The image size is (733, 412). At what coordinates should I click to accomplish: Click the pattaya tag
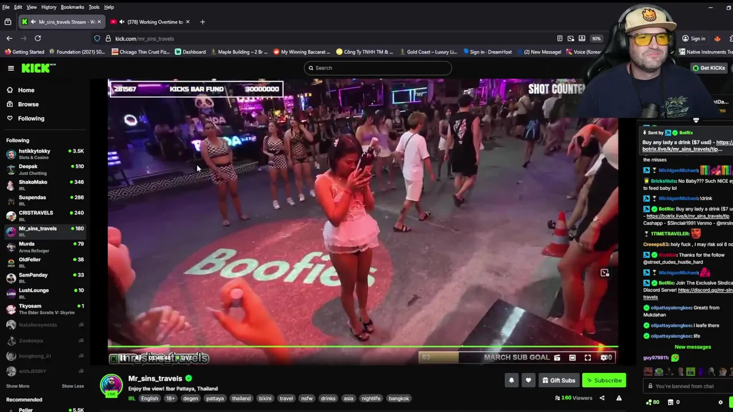(215, 398)
